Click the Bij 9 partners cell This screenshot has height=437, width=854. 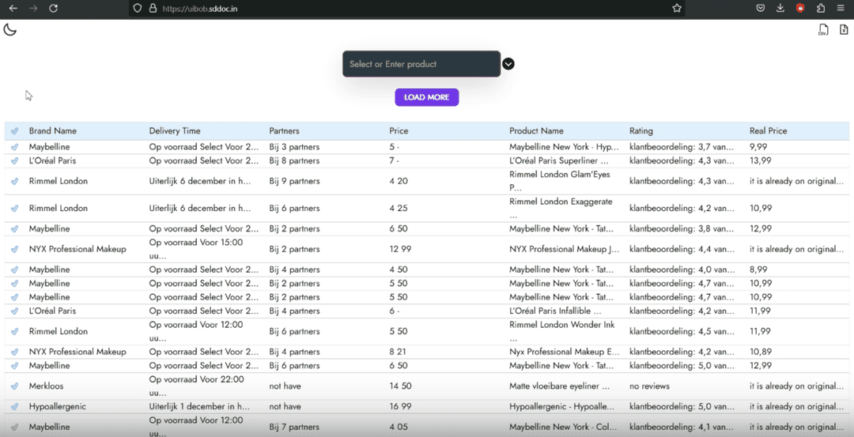click(x=294, y=181)
